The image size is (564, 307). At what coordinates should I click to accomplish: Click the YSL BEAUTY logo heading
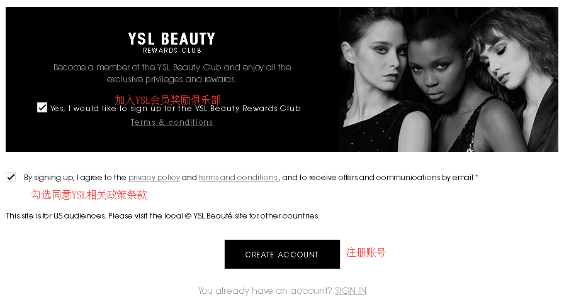(x=172, y=39)
